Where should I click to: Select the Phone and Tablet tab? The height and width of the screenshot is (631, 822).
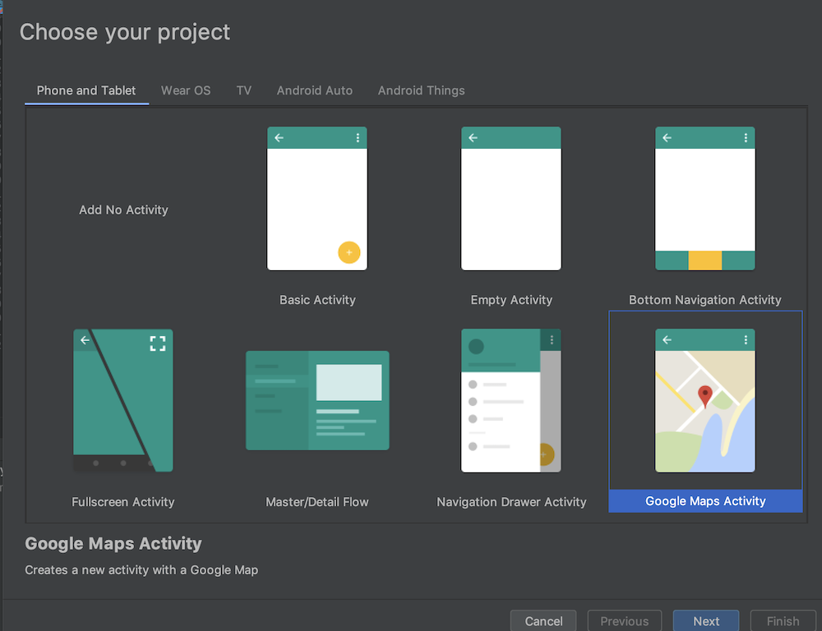[86, 90]
